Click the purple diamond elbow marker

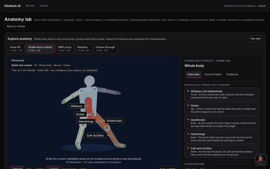tap(104, 90)
